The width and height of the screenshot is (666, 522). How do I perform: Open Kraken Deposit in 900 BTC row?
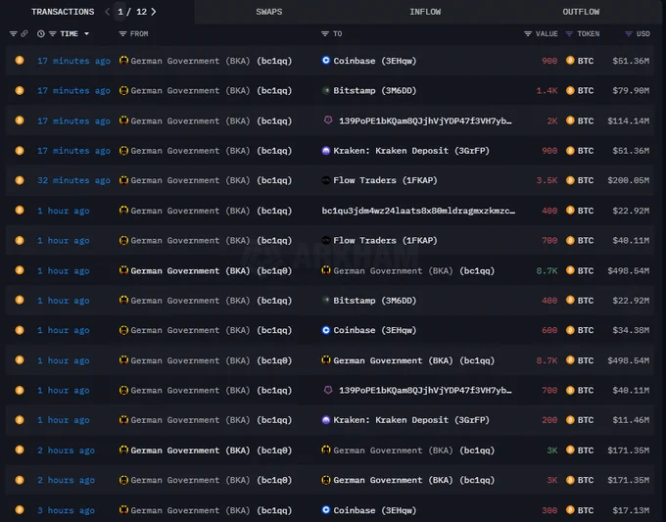[x=410, y=151]
